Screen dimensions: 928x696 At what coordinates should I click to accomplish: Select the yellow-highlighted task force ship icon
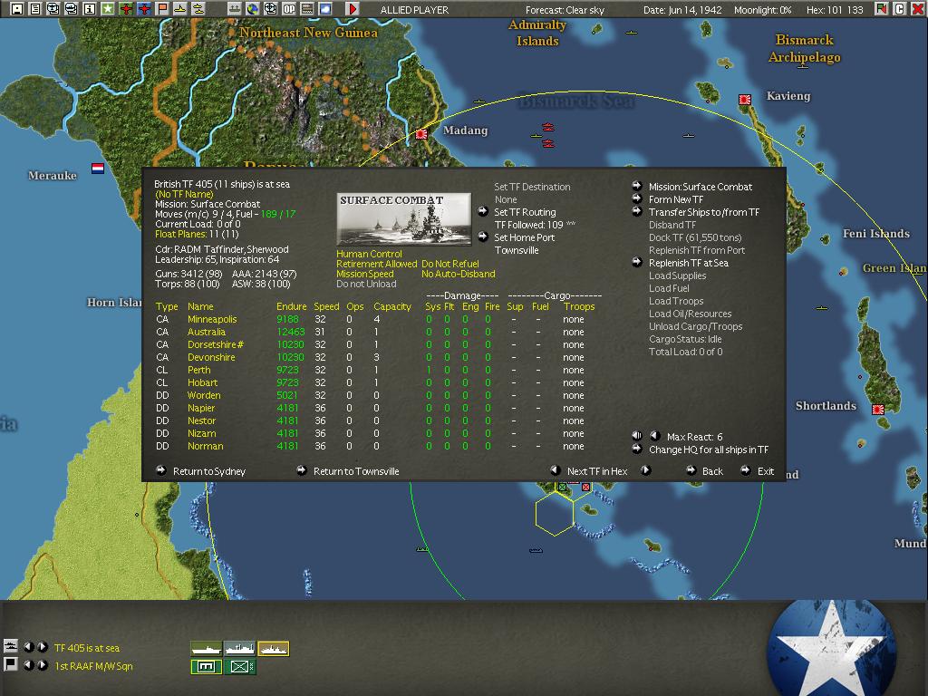(274, 649)
